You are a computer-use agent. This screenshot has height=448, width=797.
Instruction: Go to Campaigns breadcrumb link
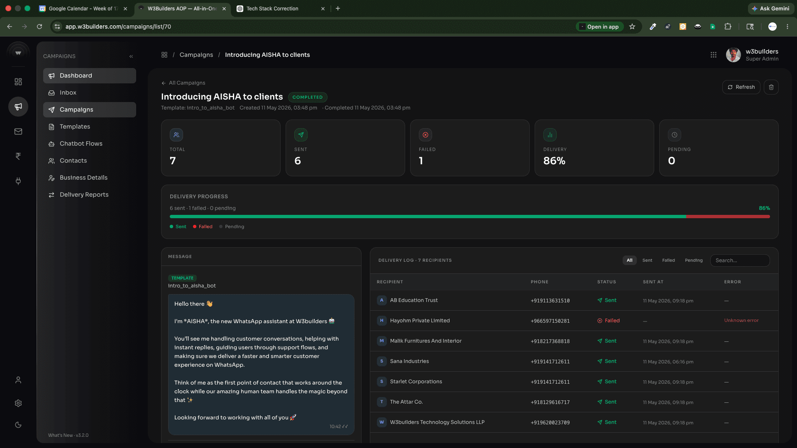[196, 55]
